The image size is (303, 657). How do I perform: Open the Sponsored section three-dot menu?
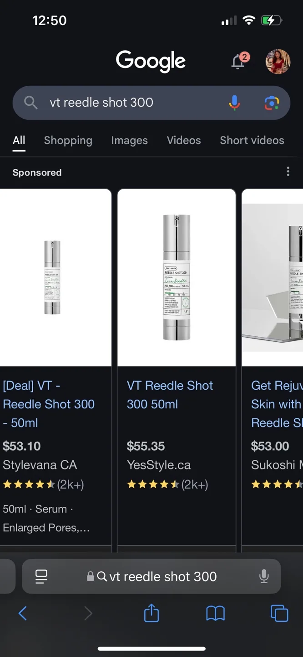[x=288, y=171]
